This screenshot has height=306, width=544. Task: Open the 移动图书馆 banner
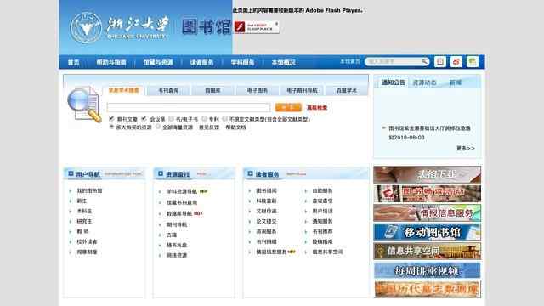(427, 232)
